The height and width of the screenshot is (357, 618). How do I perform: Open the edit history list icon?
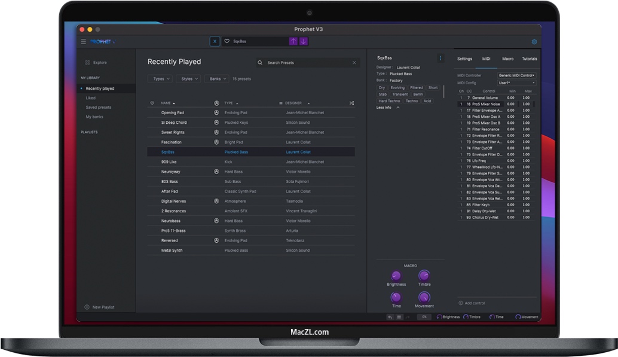399,317
